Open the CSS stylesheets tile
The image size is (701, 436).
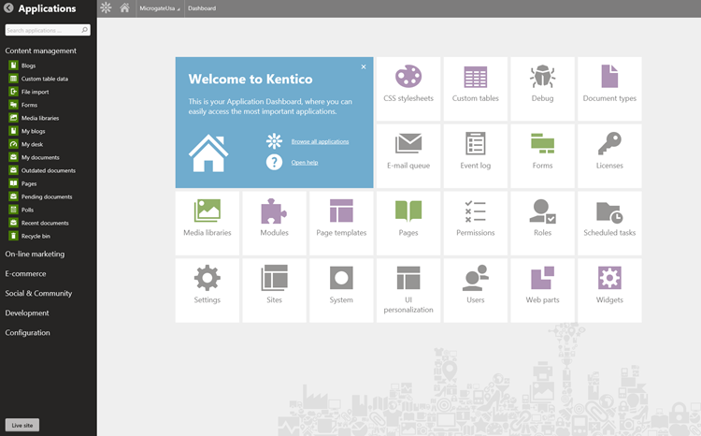pos(408,89)
